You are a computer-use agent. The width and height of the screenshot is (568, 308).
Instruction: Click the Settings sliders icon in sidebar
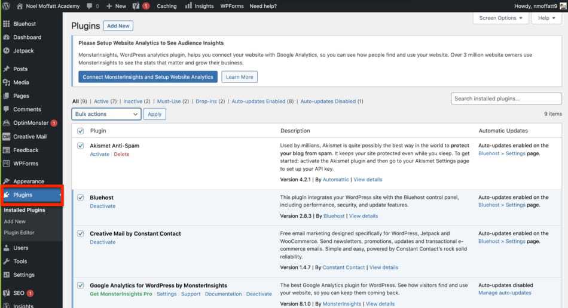tap(6, 275)
